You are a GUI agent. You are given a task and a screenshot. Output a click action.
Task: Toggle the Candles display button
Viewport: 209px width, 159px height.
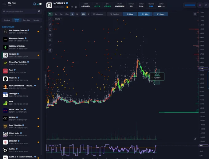pyautogui.click(x=114, y=14)
